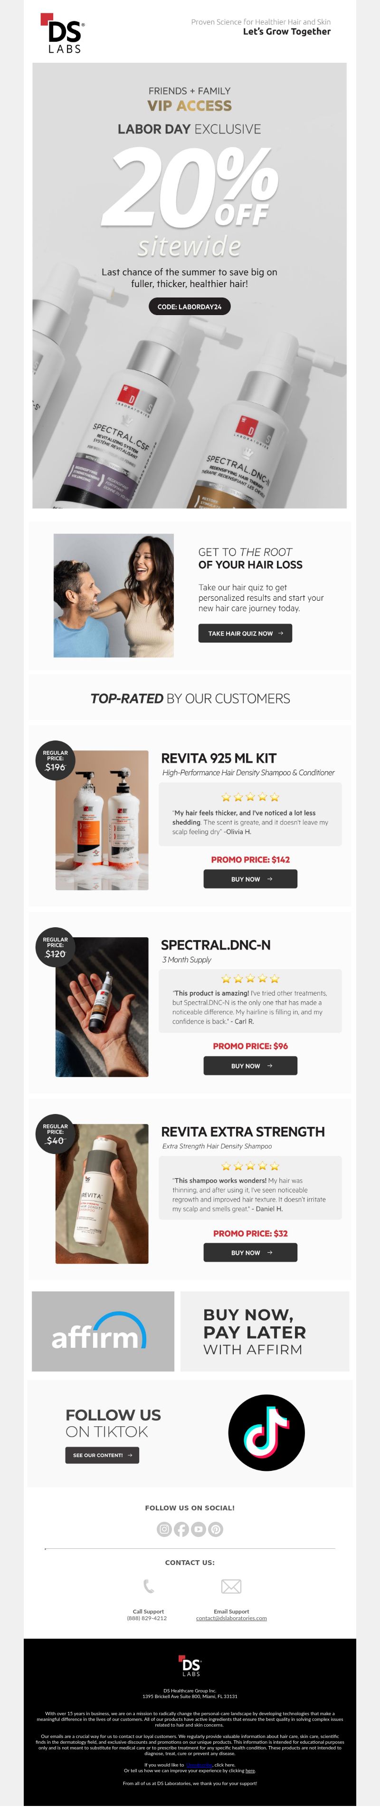Click the phone Call Support icon
This screenshot has height=1815, width=380.
point(149,1587)
